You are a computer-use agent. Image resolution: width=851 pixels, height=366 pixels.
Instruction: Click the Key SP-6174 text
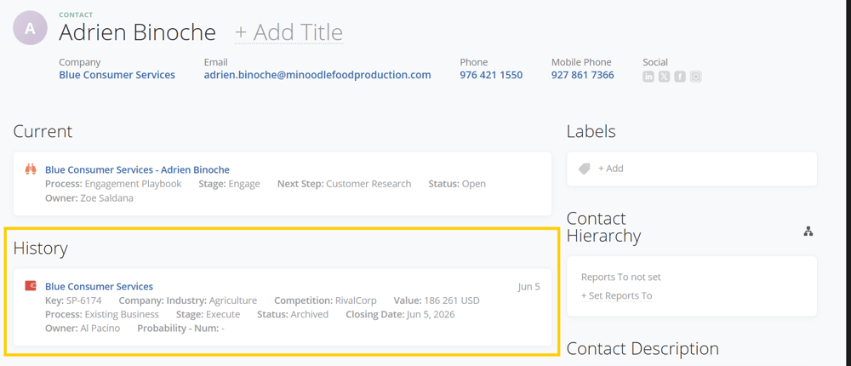pos(73,300)
